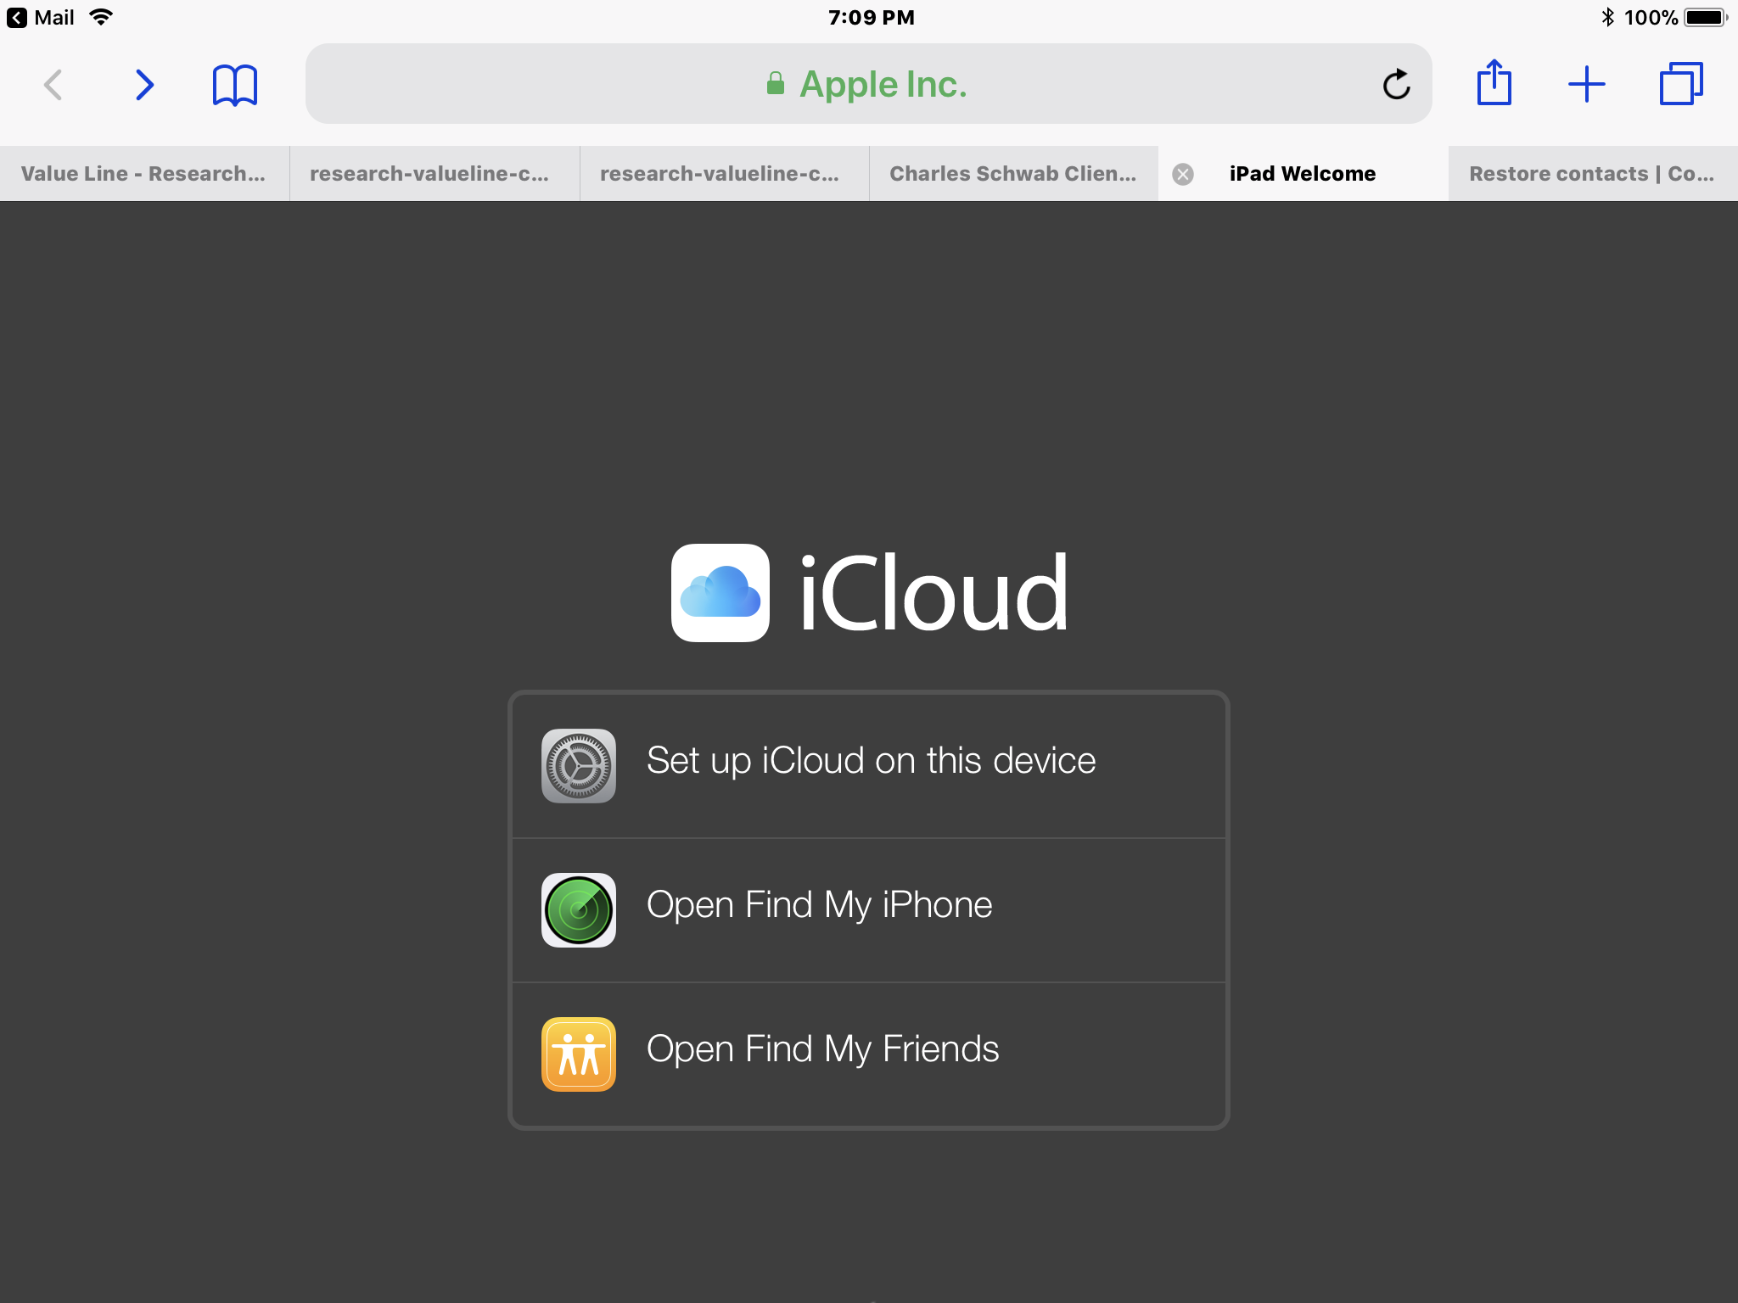Image resolution: width=1738 pixels, height=1303 pixels.
Task: Open the Bookmarks book icon
Action: pyautogui.click(x=235, y=85)
